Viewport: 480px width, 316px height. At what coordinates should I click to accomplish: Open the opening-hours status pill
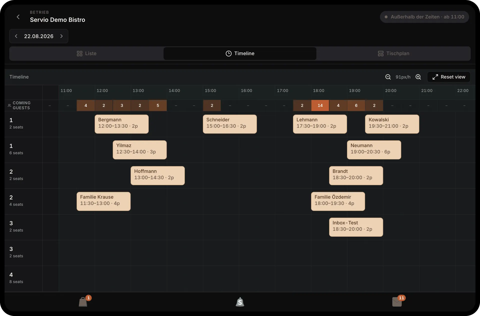point(424,17)
